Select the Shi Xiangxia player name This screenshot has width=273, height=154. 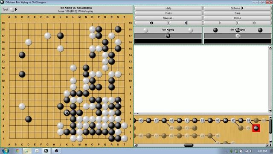[238, 30]
